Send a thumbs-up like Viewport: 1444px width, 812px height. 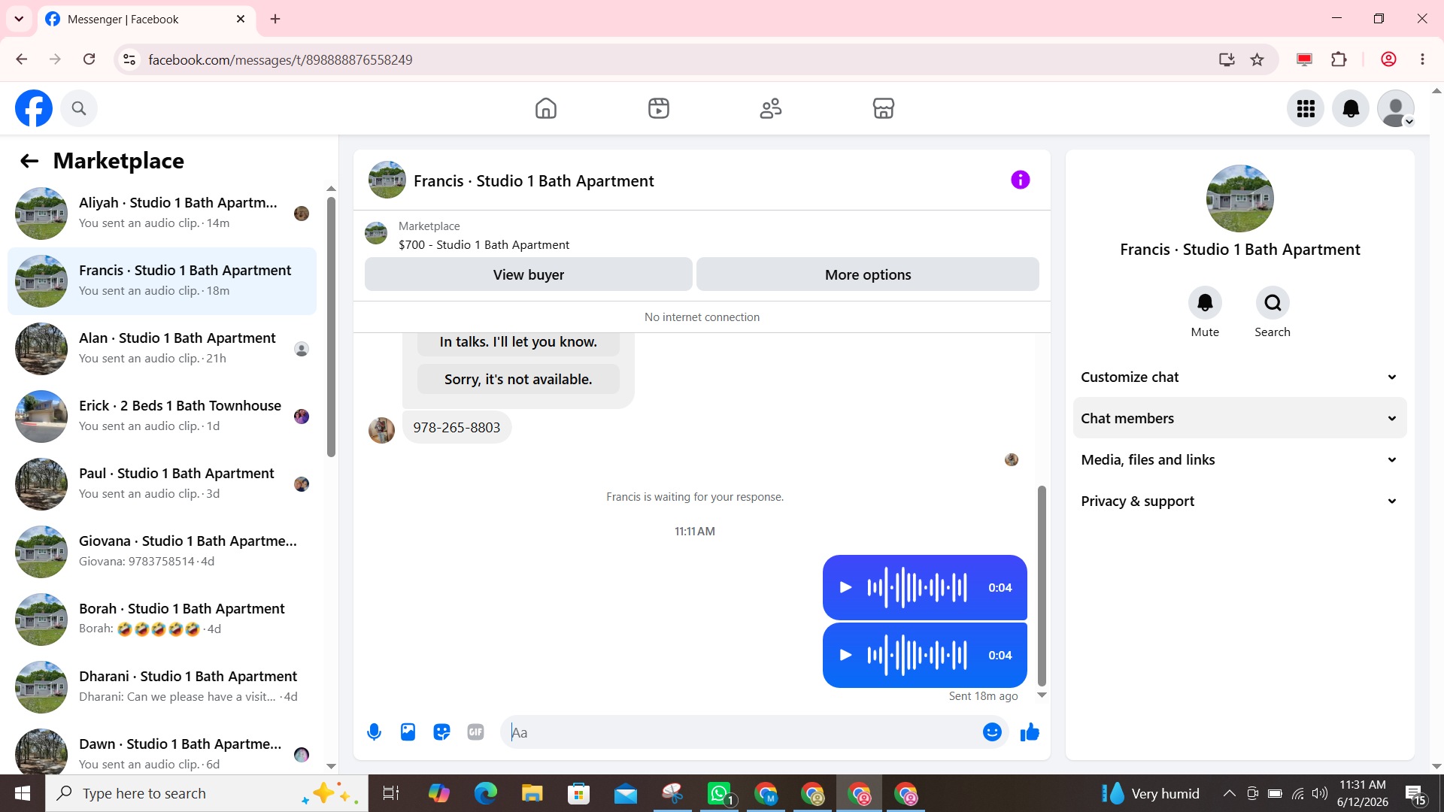click(1030, 732)
